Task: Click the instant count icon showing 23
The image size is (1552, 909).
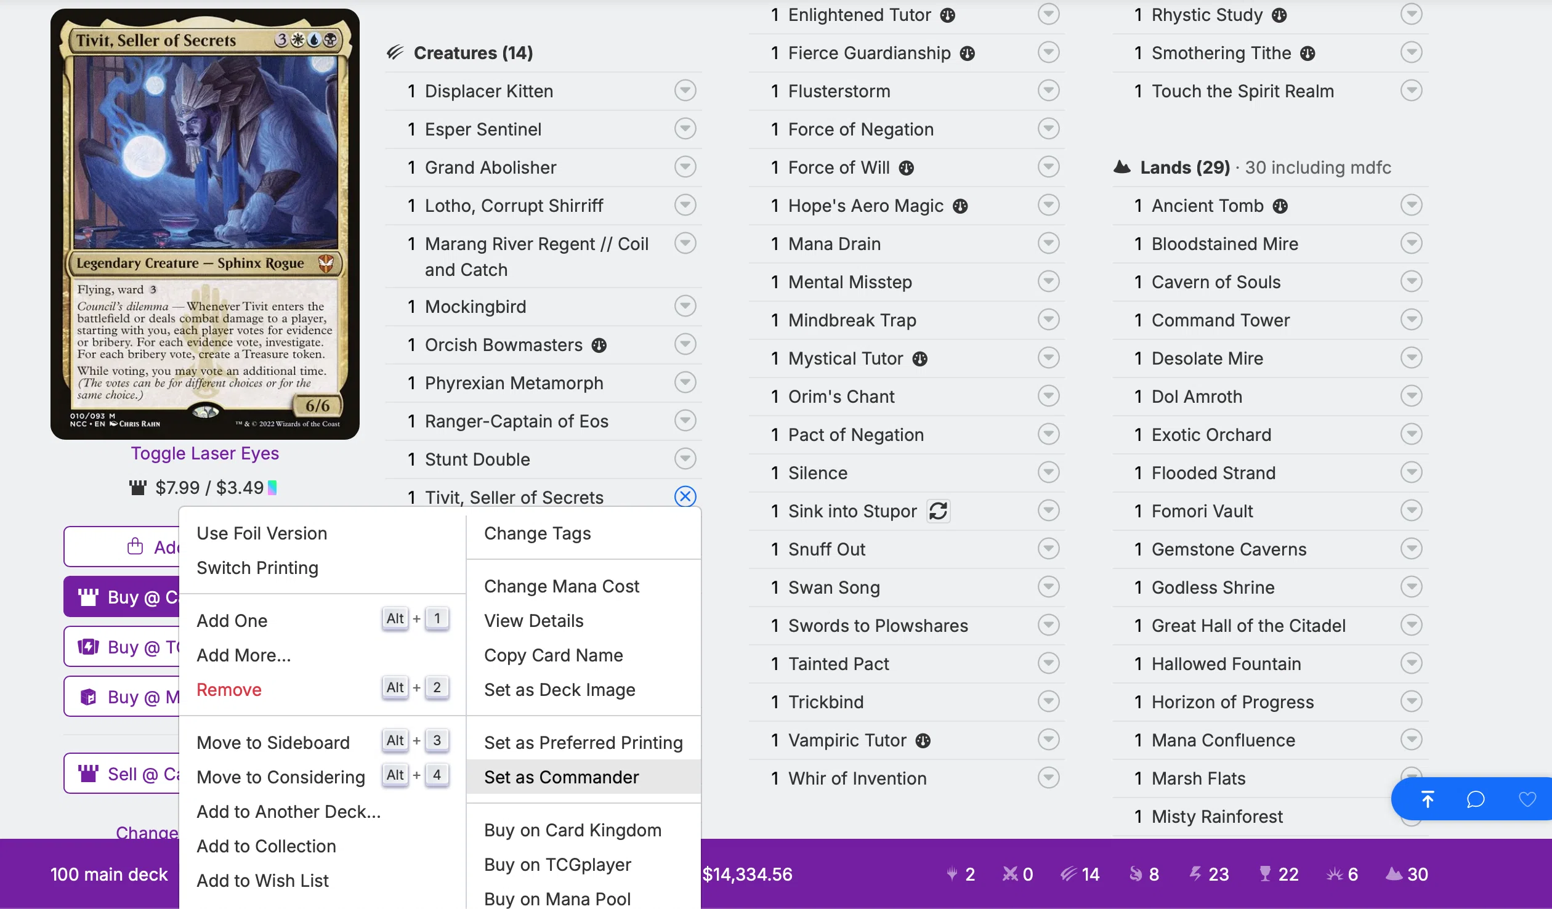Action: click(x=1195, y=874)
